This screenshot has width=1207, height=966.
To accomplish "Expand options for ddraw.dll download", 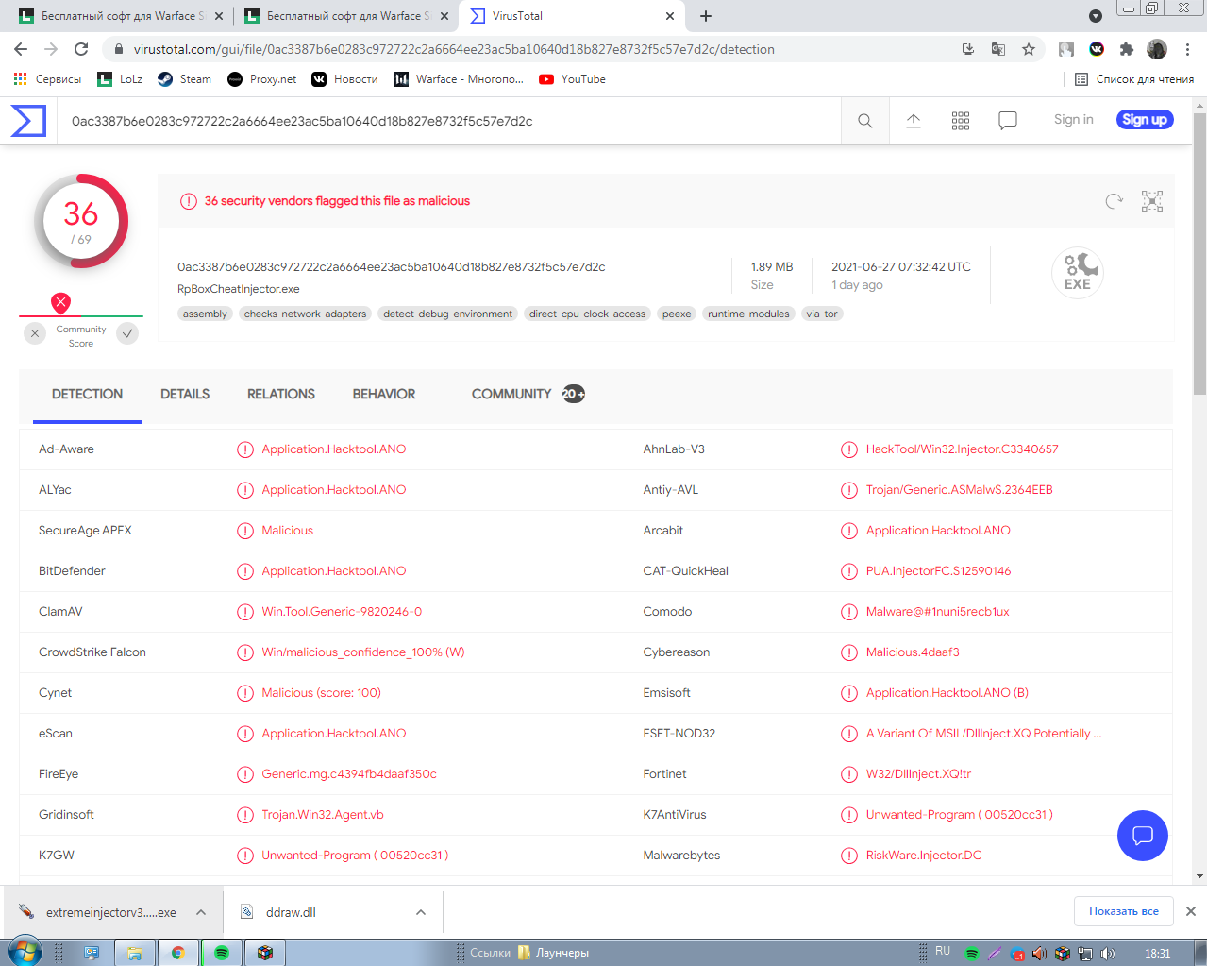I will (x=421, y=912).
